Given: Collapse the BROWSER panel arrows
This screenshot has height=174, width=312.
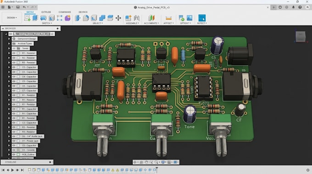Looking at the screenshot, I should point(3,28).
